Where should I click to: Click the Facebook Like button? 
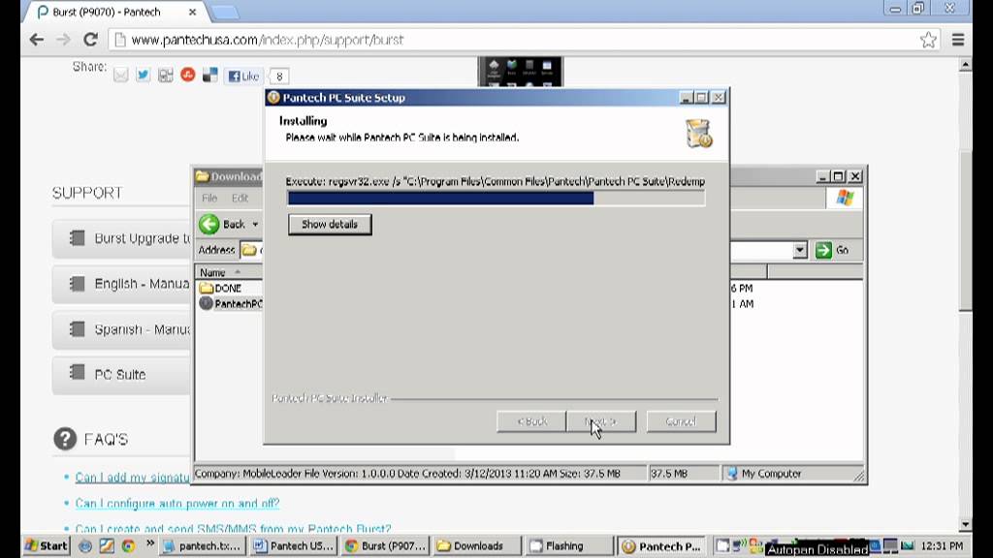coord(241,76)
